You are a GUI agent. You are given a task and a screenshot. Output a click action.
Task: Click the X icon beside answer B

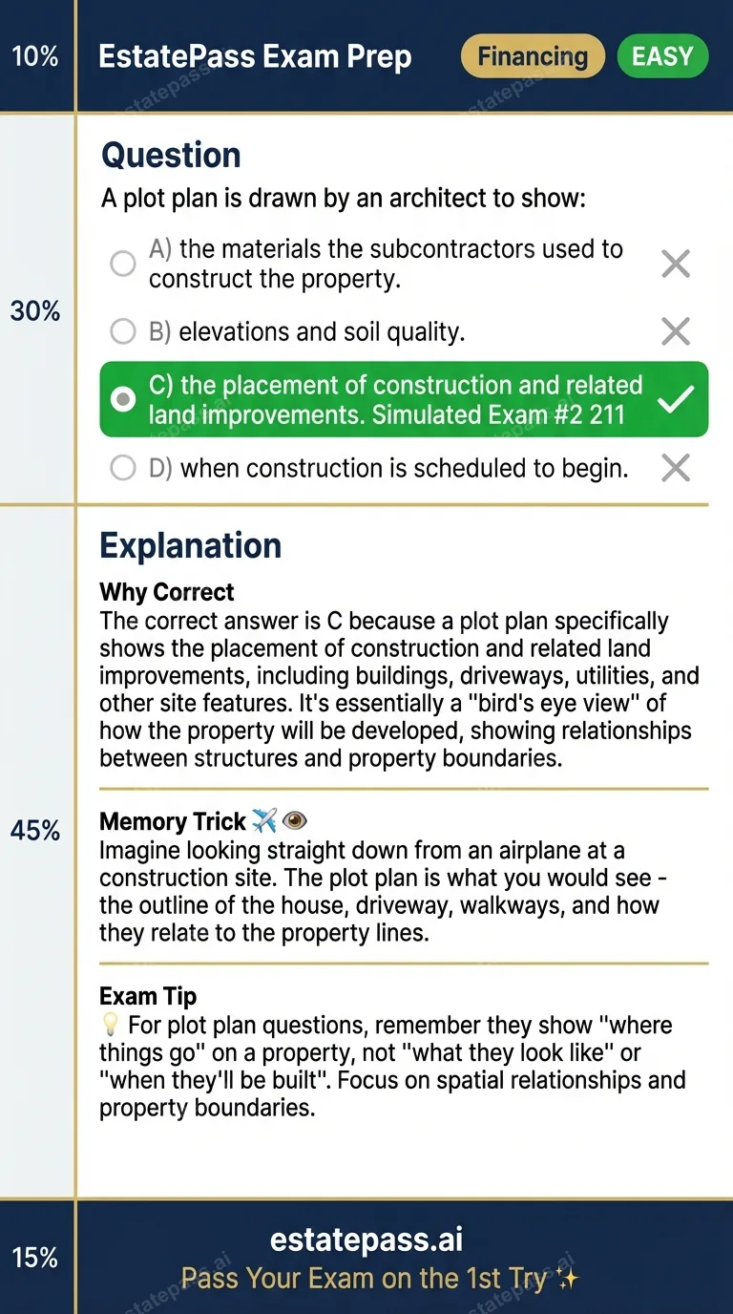pyautogui.click(x=676, y=332)
